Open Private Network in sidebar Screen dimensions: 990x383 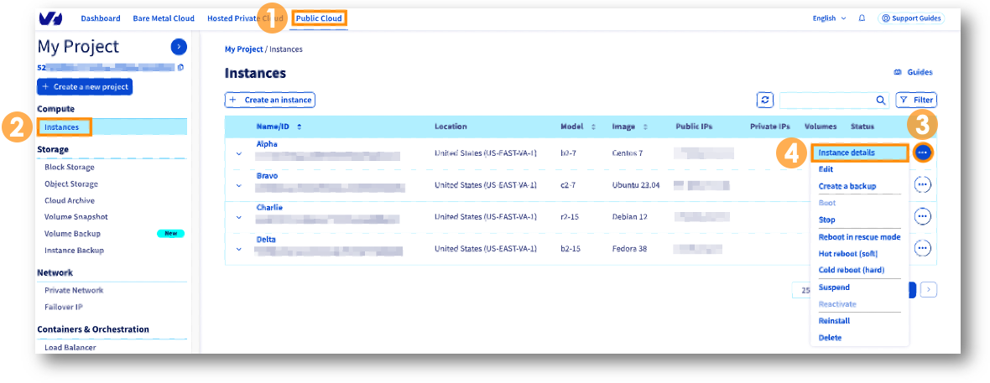(x=74, y=290)
